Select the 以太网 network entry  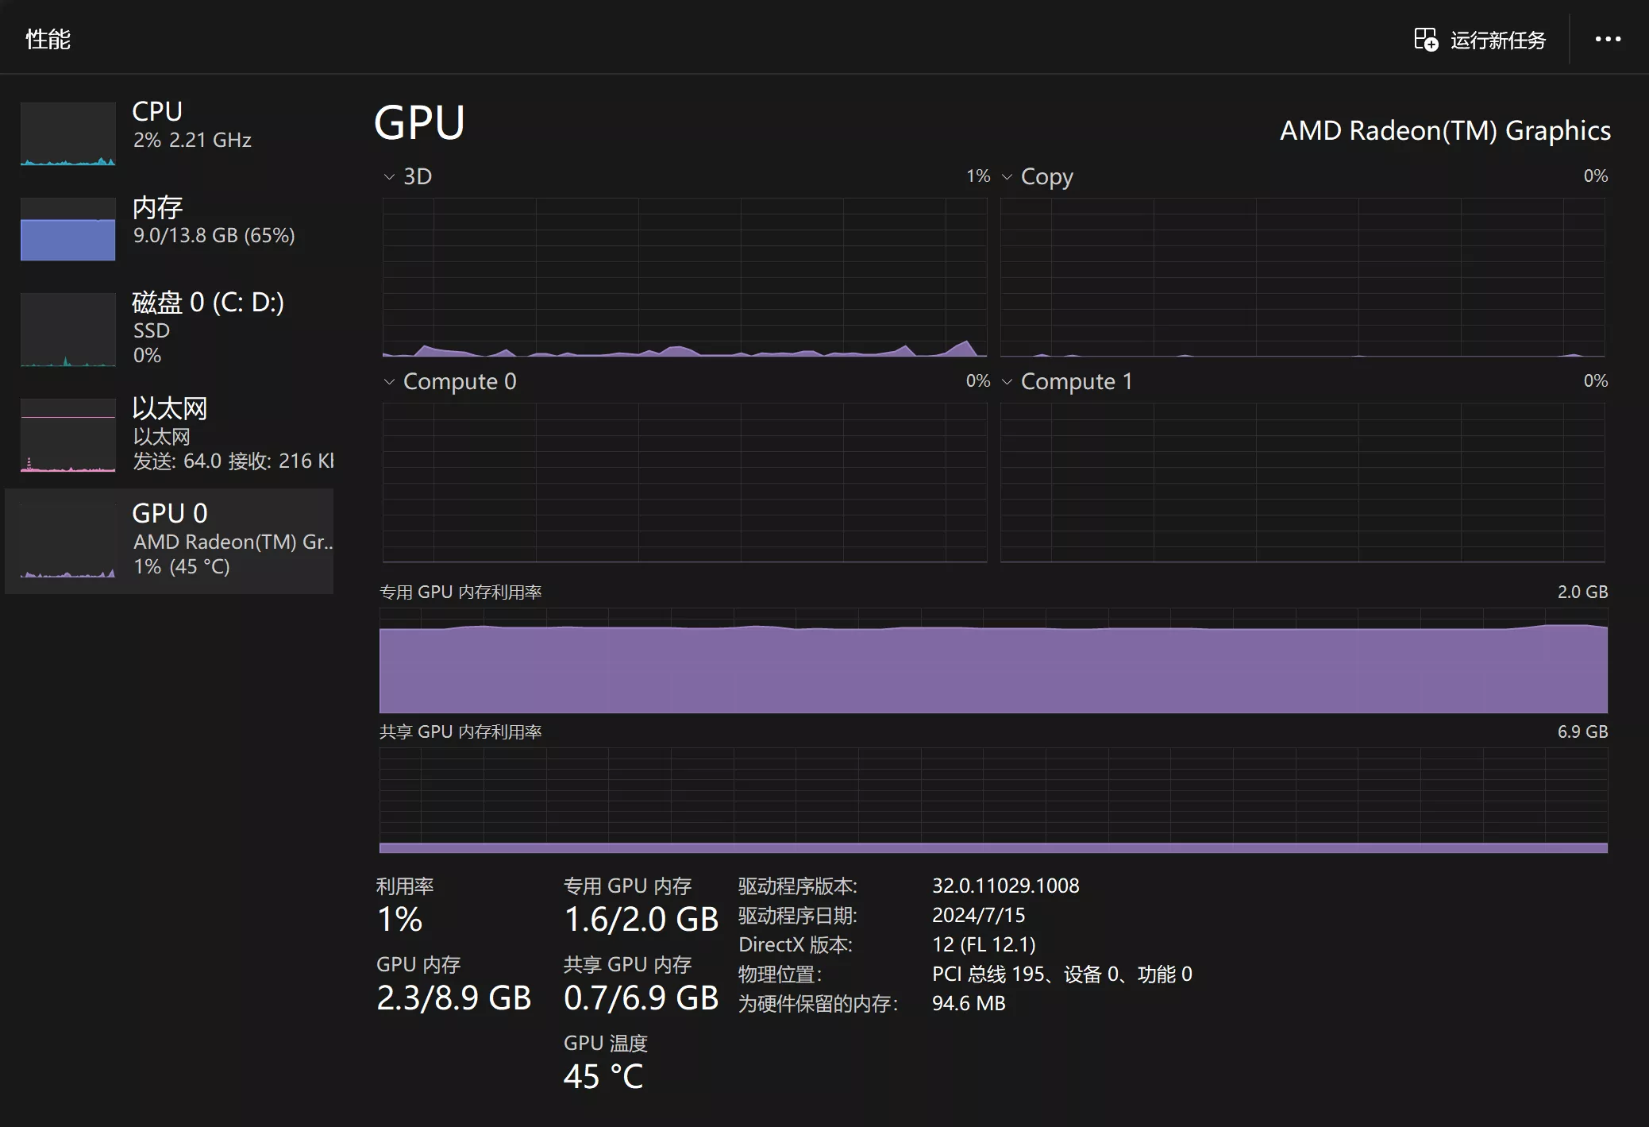(x=169, y=434)
